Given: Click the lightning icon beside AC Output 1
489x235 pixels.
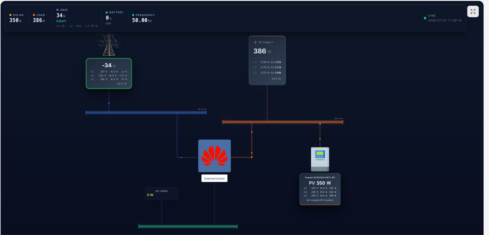Looking at the screenshot, I should click(256, 42).
